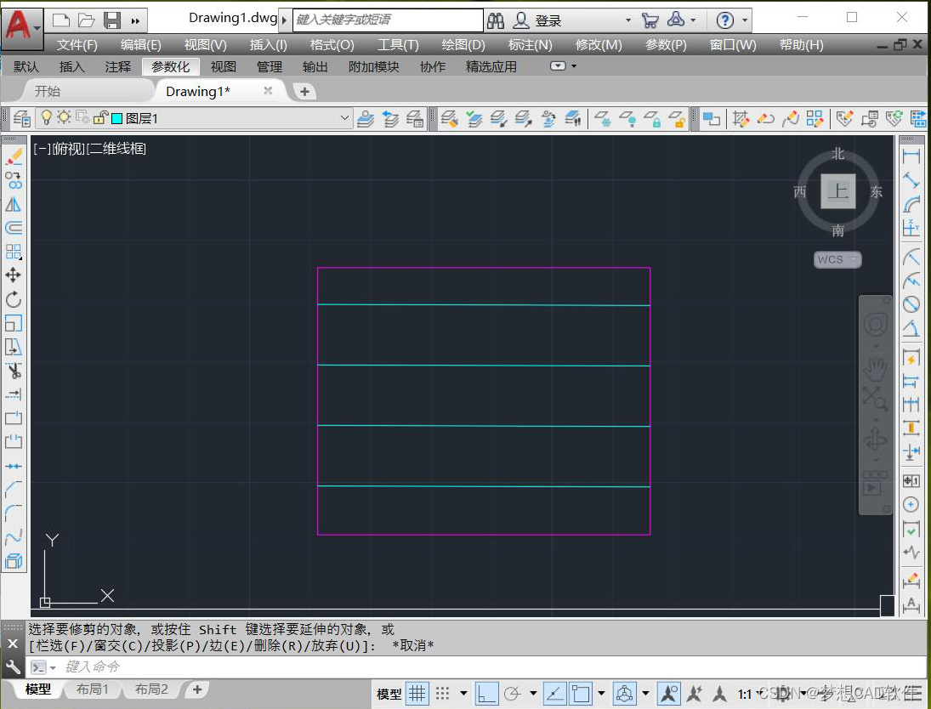The height and width of the screenshot is (709, 931).
Task: Toggle polar tracking in status bar
Action: click(x=513, y=694)
